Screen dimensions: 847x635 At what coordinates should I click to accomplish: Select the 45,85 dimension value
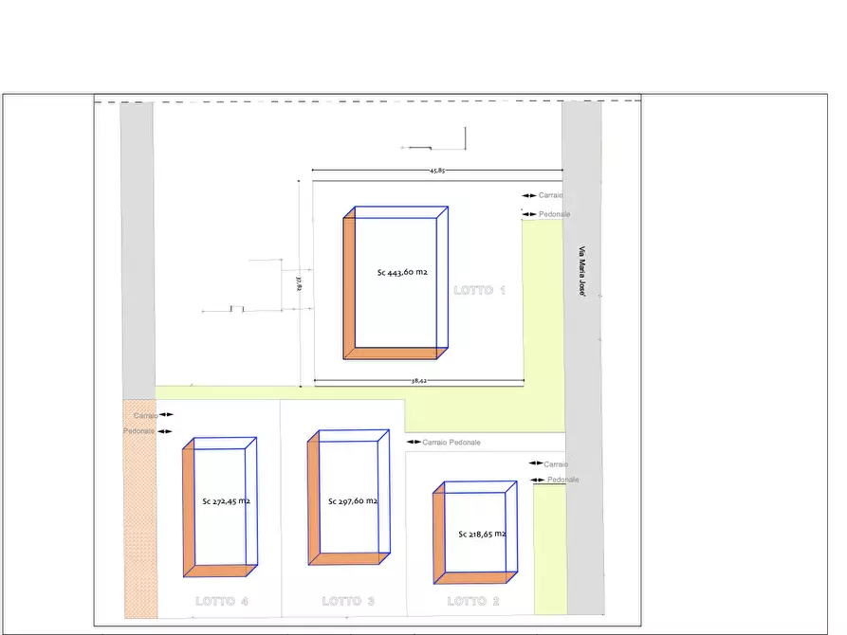click(x=436, y=171)
